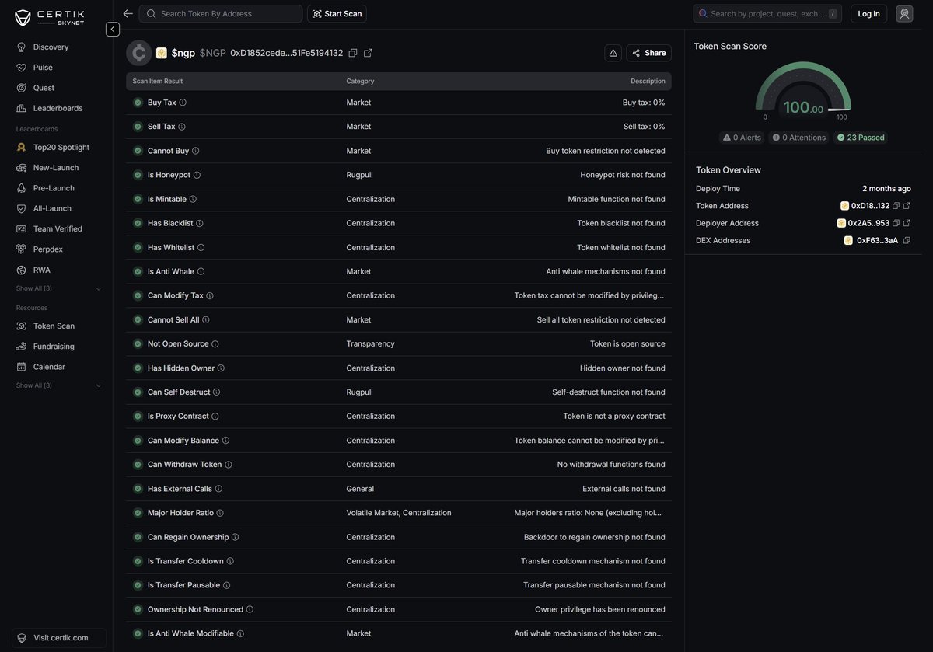Click the info icon beside Cannot Buy
This screenshot has width=933, height=652.
click(195, 151)
